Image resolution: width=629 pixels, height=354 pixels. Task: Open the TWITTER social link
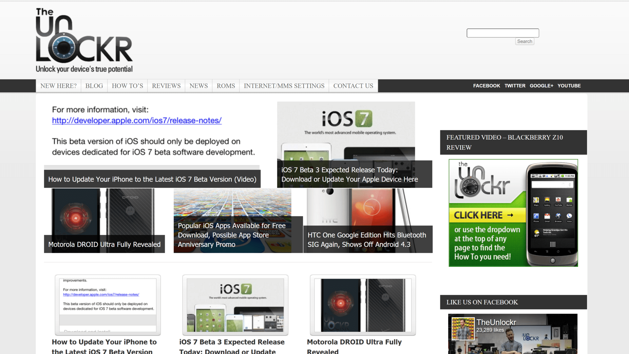[x=515, y=86]
